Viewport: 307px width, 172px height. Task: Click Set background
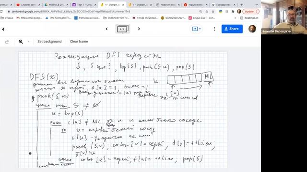[x=49, y=42]
